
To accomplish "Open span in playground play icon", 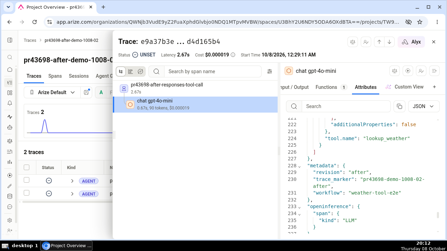I will coord(408,71).
